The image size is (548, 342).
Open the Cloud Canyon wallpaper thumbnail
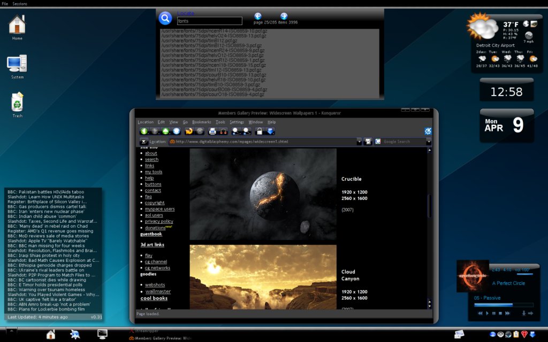[x=263, y=277]
